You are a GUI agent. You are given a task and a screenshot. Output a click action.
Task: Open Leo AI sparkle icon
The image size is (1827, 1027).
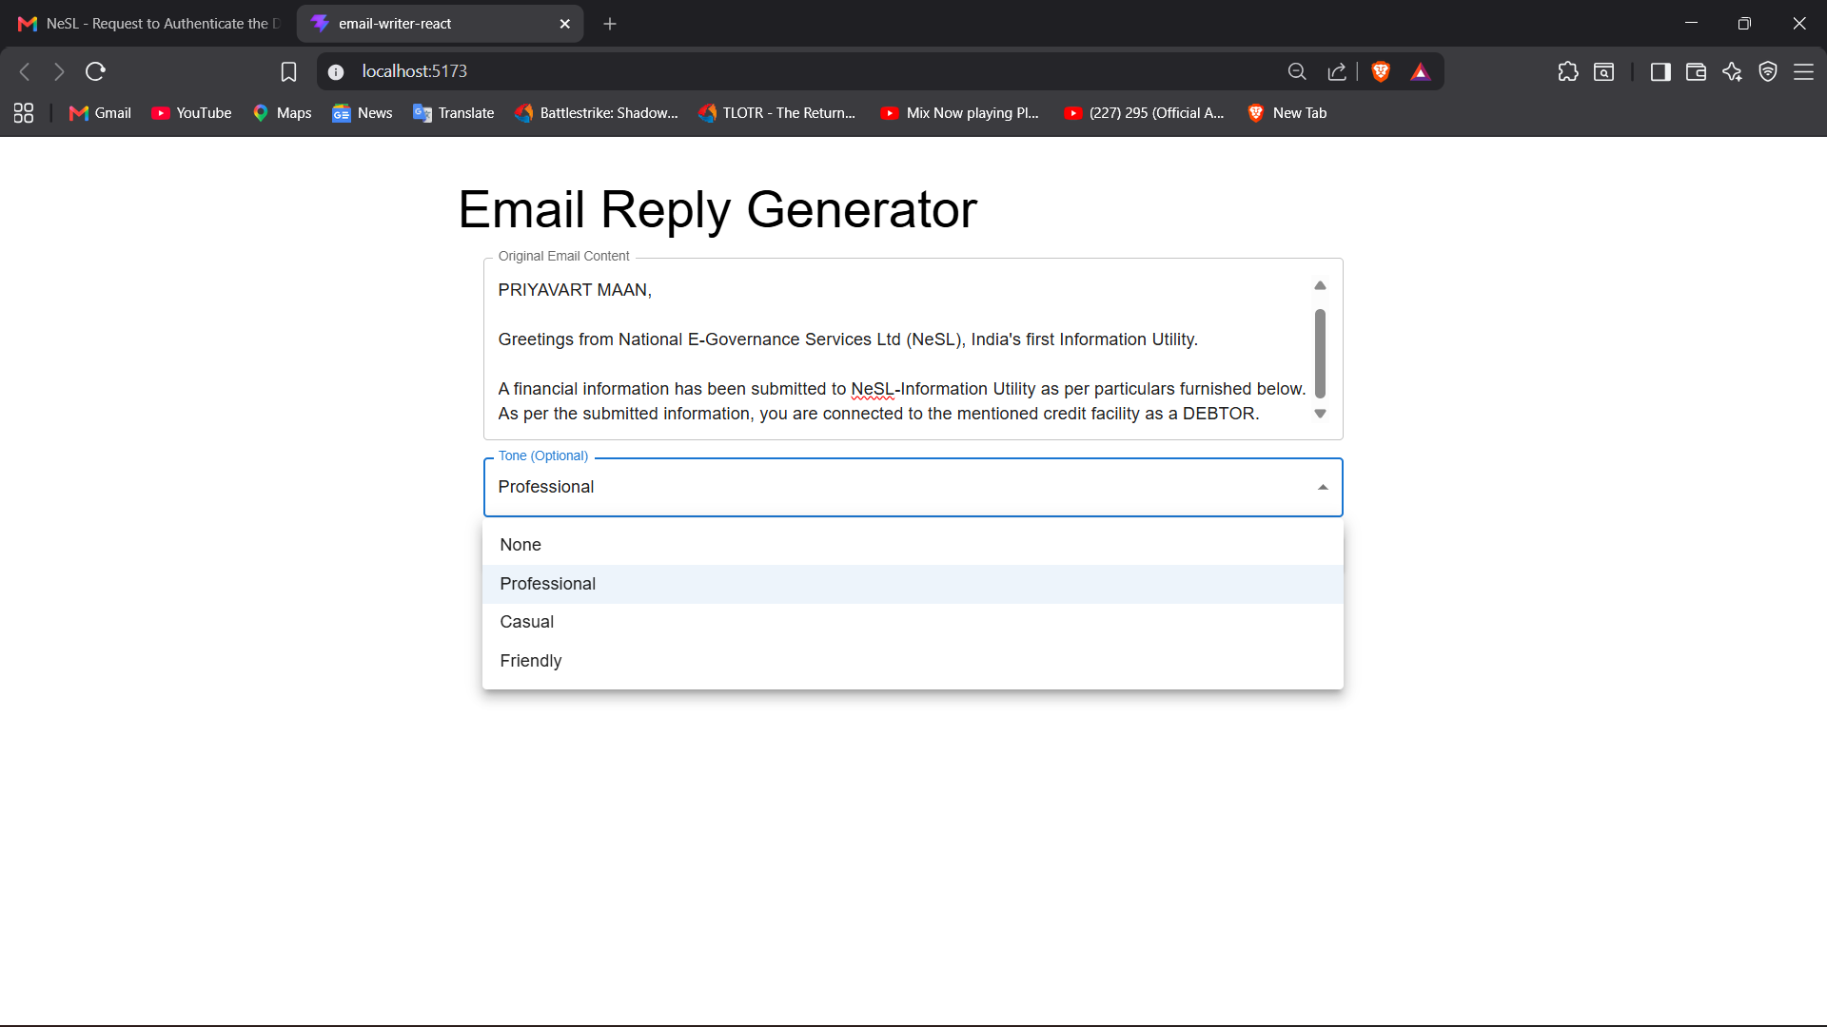coord(1732,71)
